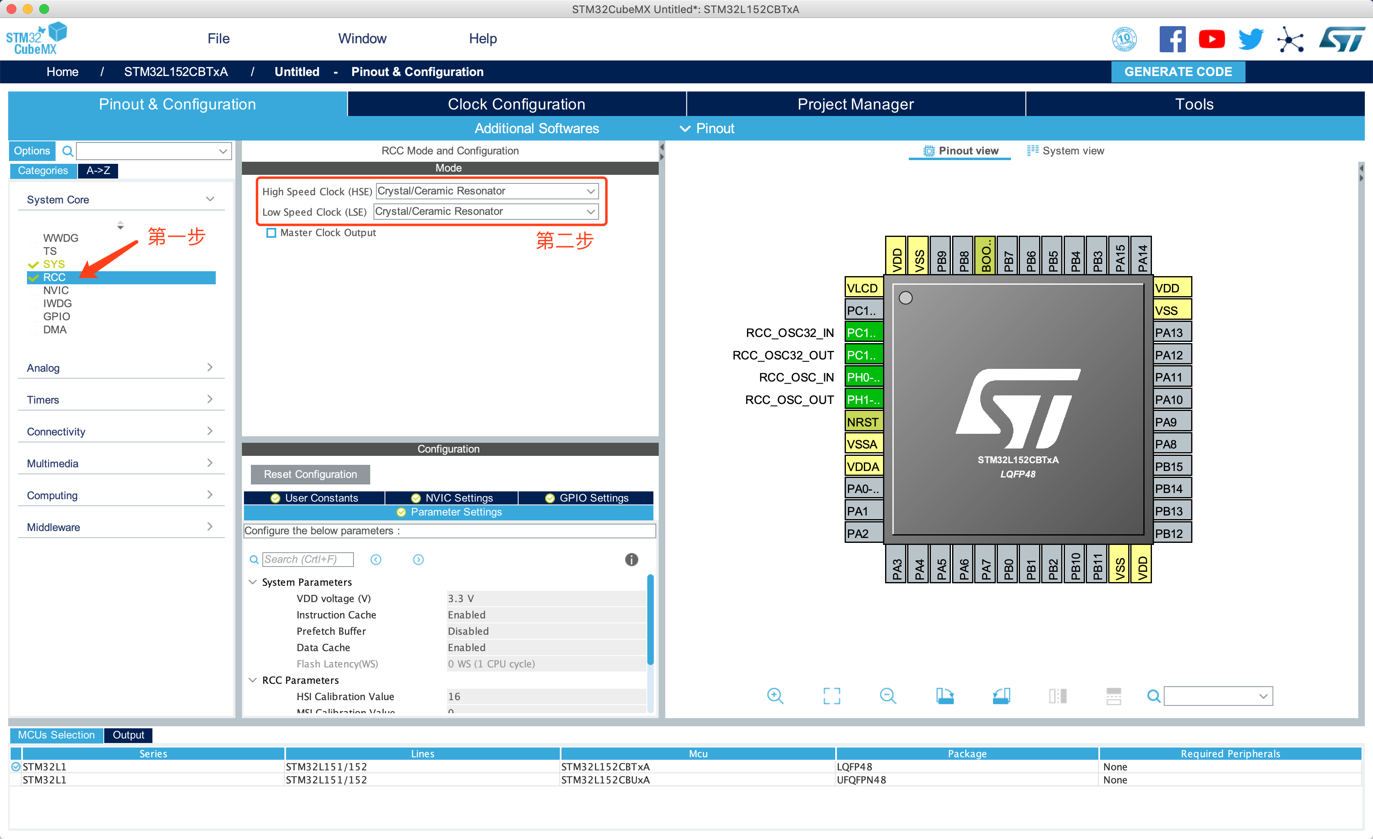
Task: Collapse the System Parameters group
Action: (253, 582)
